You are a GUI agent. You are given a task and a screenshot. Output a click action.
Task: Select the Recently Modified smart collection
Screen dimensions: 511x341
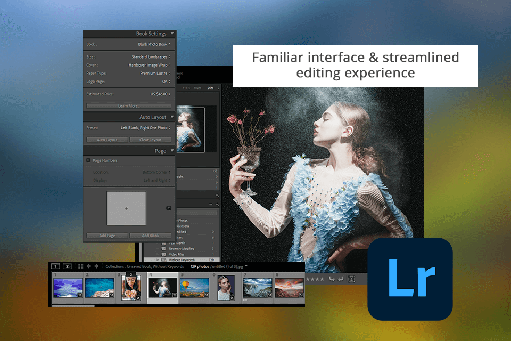coord(182,249)
